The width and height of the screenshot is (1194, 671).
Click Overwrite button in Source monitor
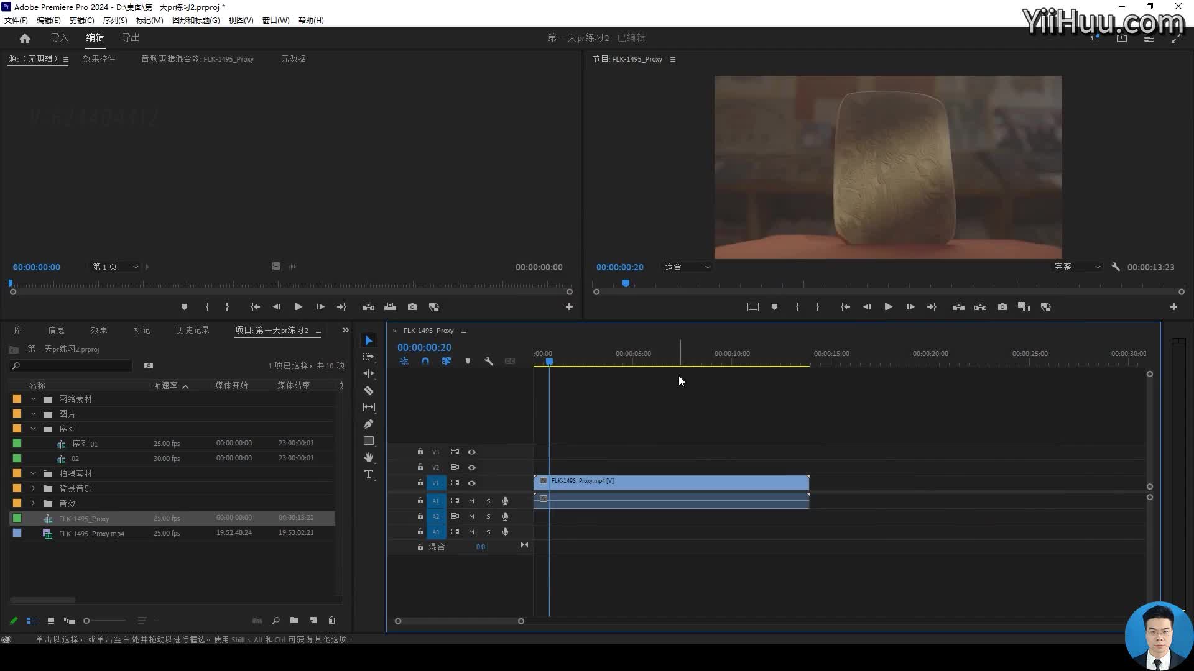coord(391,307)
